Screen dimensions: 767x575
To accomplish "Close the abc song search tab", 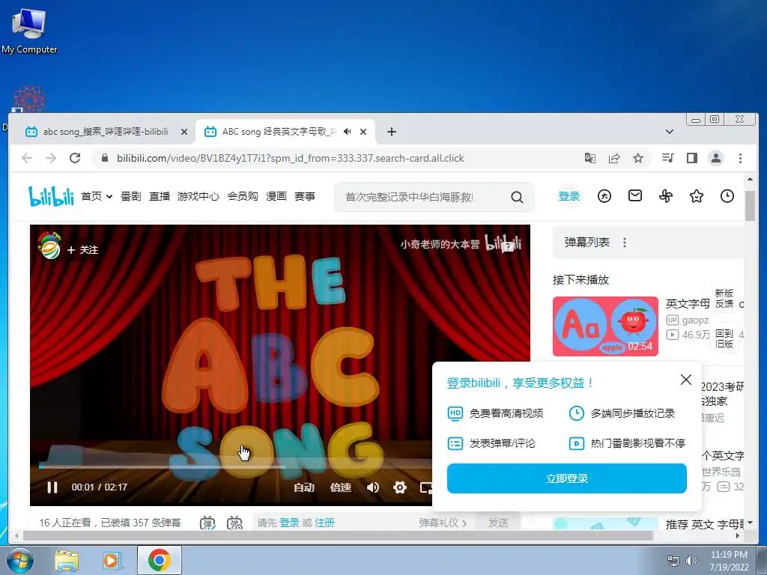I will pyautogui.click(x=184, y=132).
